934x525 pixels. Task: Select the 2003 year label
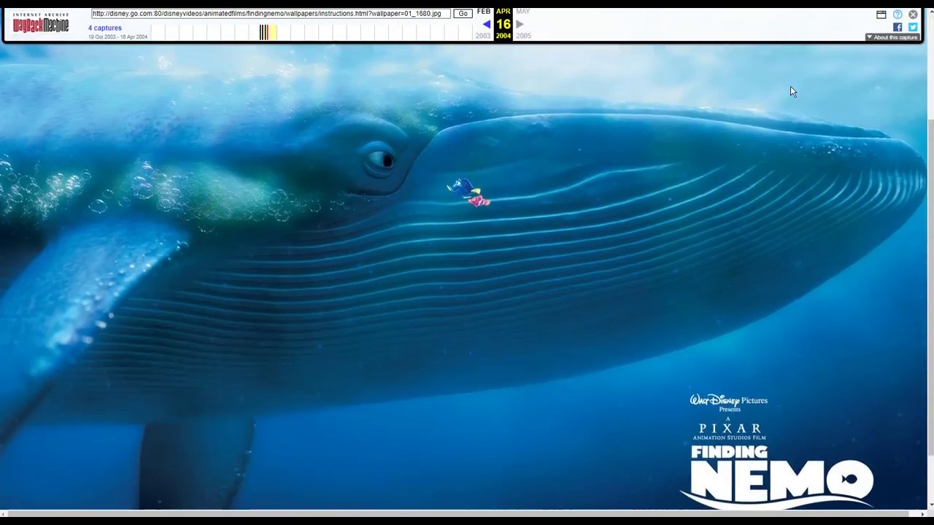click(x=483, y=36)
